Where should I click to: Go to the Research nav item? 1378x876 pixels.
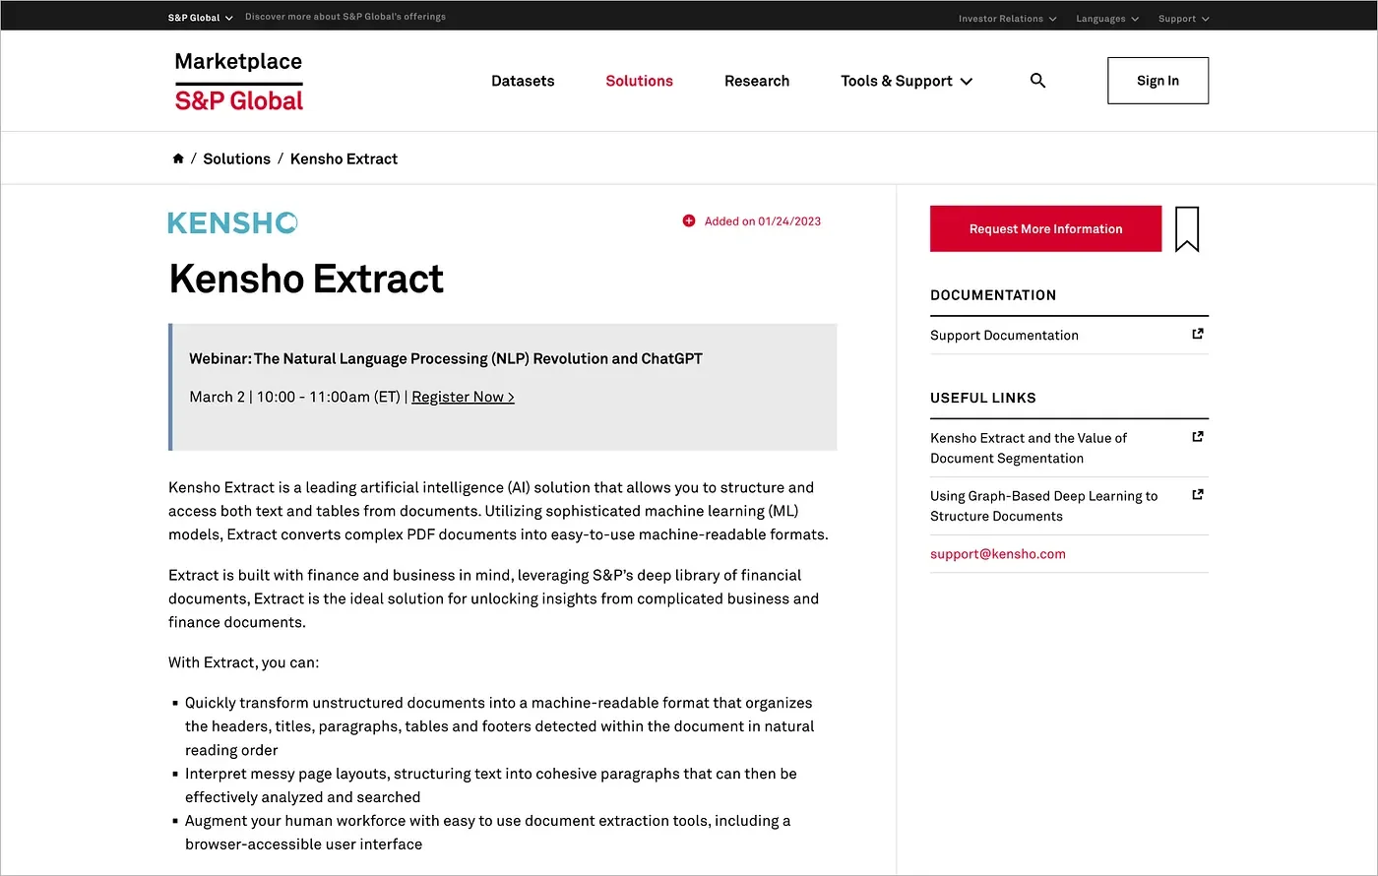click(x=757, y=81)
